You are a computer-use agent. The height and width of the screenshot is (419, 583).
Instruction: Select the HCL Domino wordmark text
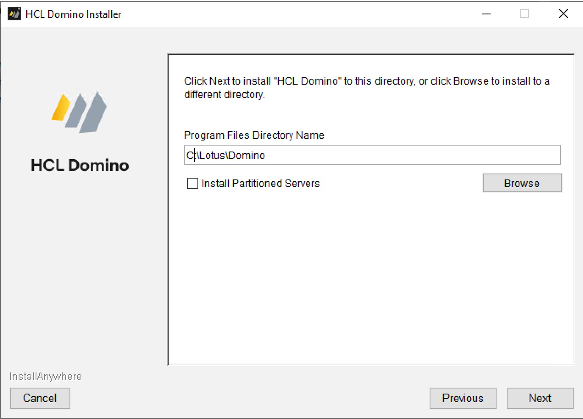pos(80,165)
